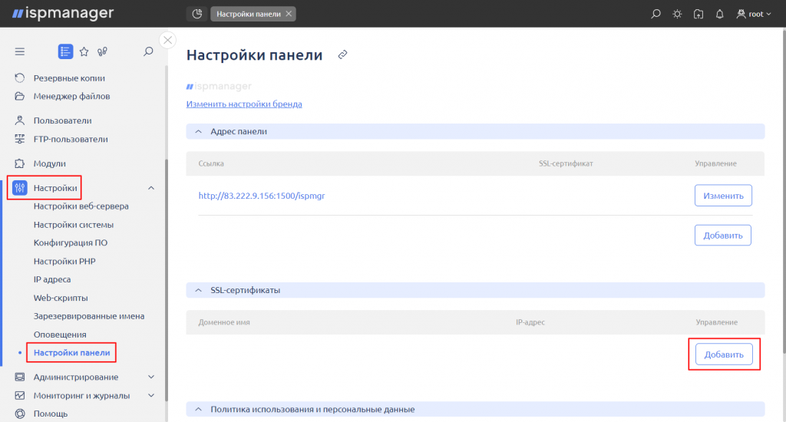
Task: Select IP адреса menu item
Action: [52, 279]
